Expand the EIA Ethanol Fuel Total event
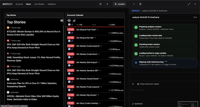This screenshot has width=200, height=107. 97,30
